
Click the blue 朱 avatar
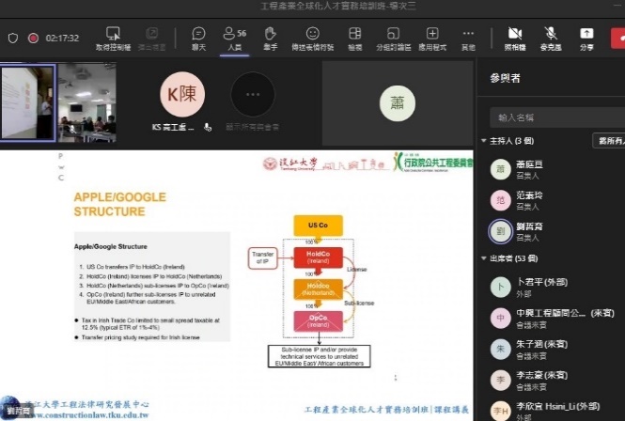501,350
